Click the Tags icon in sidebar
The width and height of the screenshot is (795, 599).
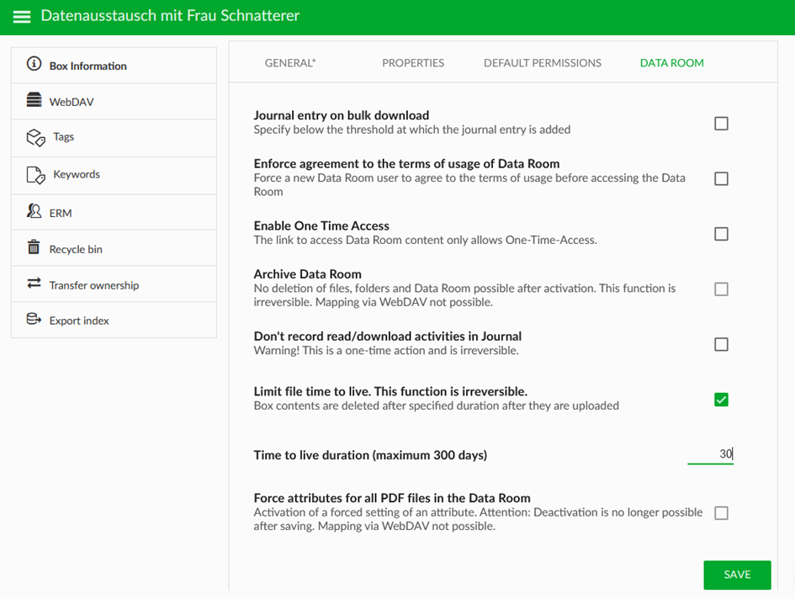pos(35,137)
